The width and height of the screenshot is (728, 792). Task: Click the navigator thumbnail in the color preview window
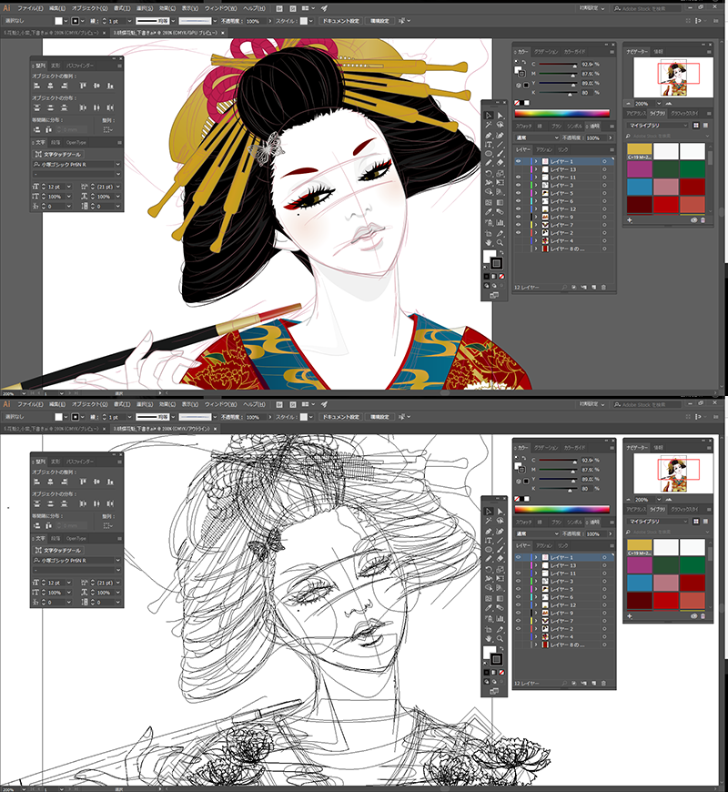click(x=673, y=77)
